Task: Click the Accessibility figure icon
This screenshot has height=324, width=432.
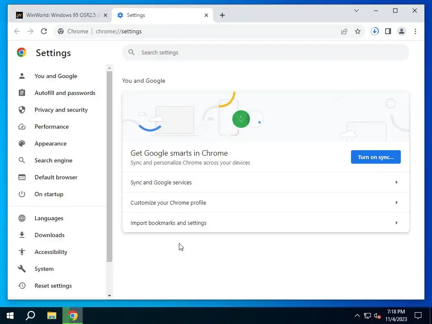Action: coord(22,252)
